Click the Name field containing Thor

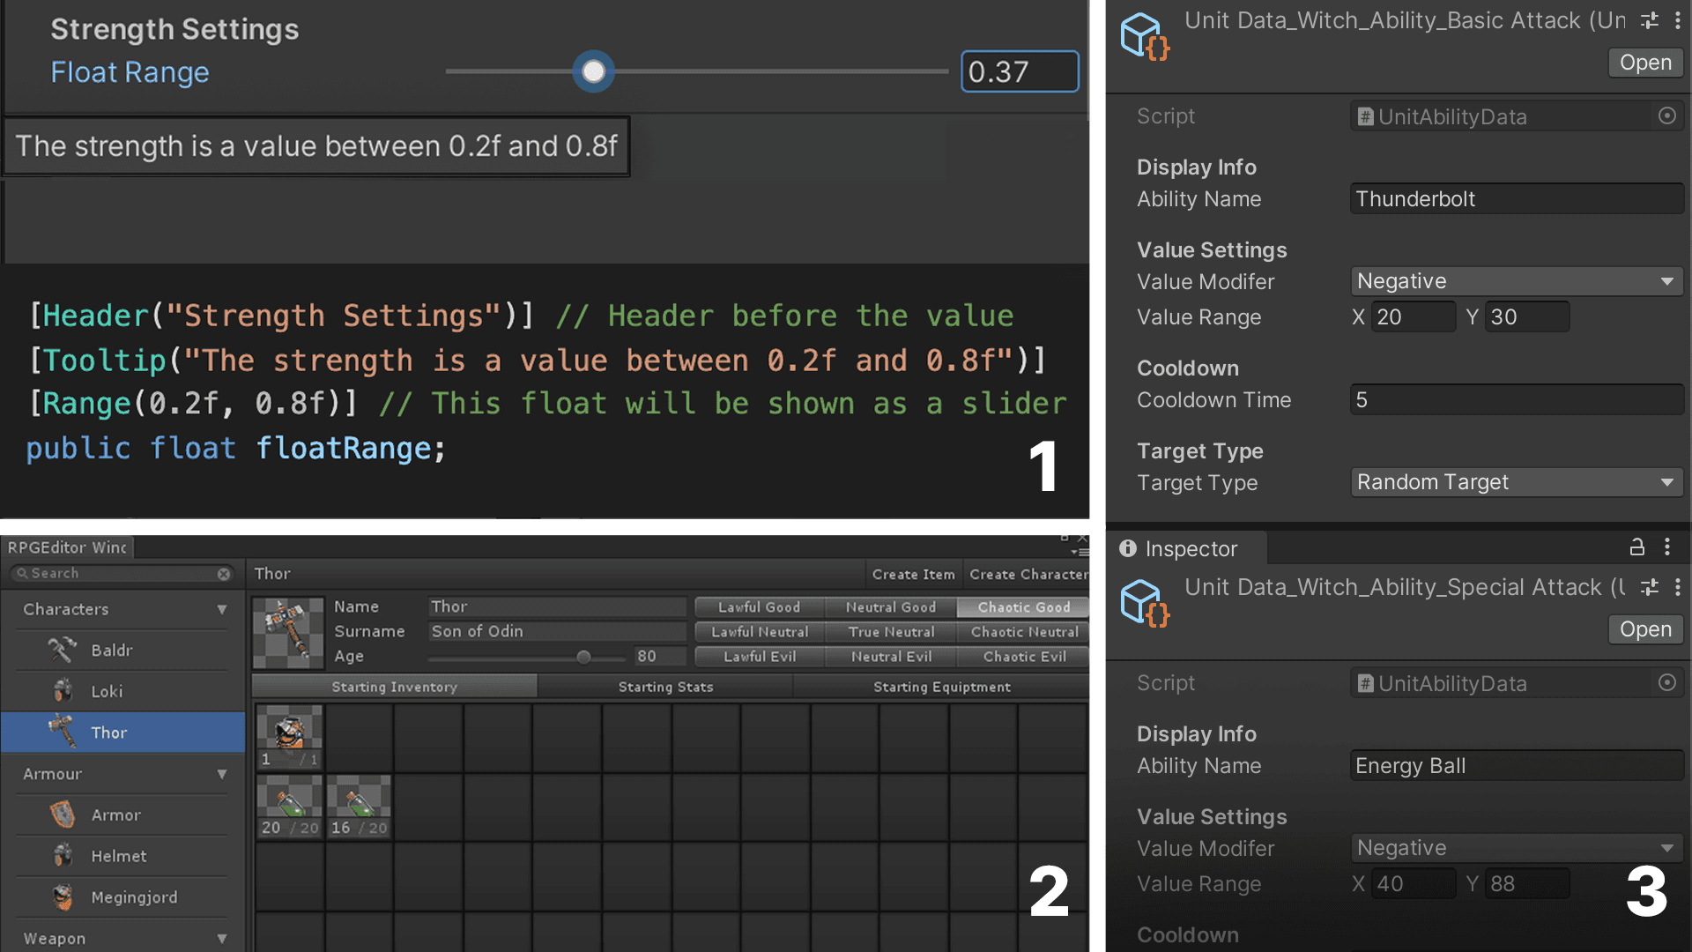click(557, 606)
